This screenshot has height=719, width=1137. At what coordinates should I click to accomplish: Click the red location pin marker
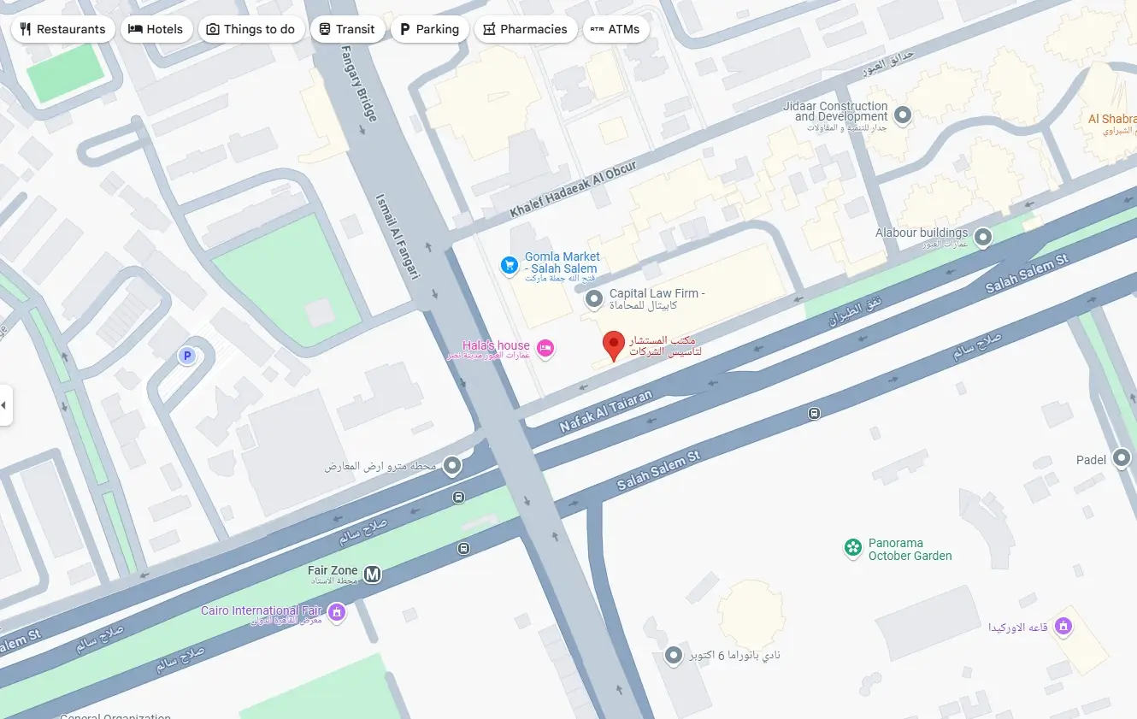point(614,346)
